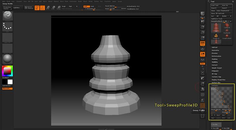Select the PolyMesh3D star tool
The height and width of the screenshot is (130, 236).
227,31
